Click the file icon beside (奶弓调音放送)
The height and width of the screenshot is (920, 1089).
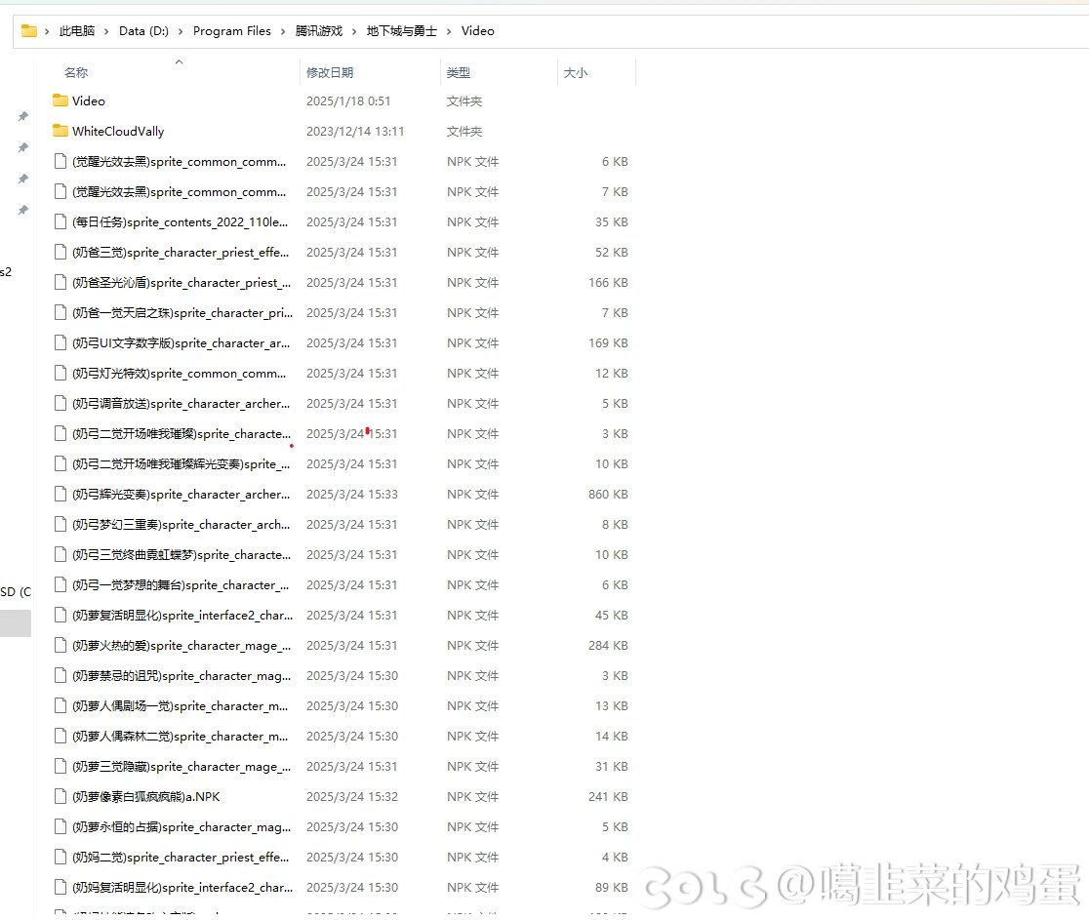click(60, 403)
